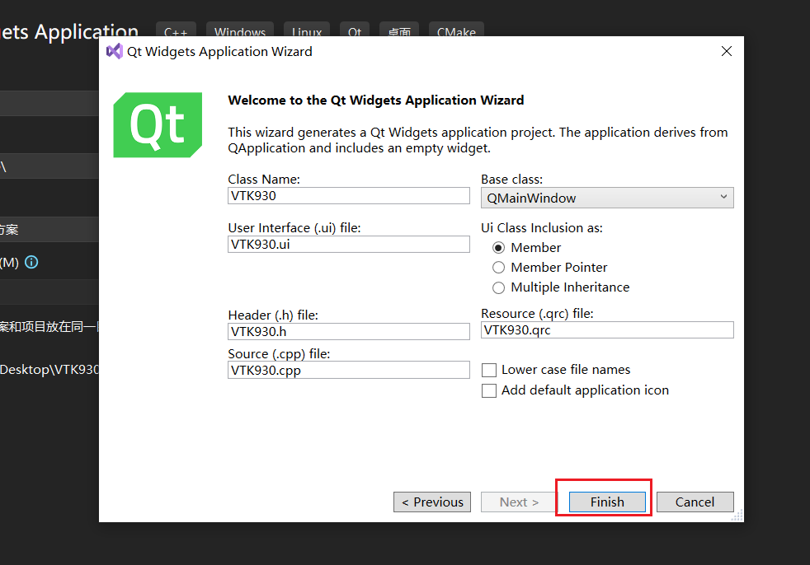
Task: Click the Header .h file field
Action: tap(349, 331)
